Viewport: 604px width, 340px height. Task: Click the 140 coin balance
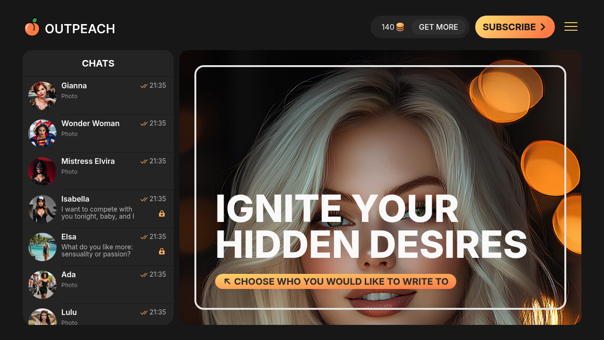pyautogui.click(x=387, y=27)
